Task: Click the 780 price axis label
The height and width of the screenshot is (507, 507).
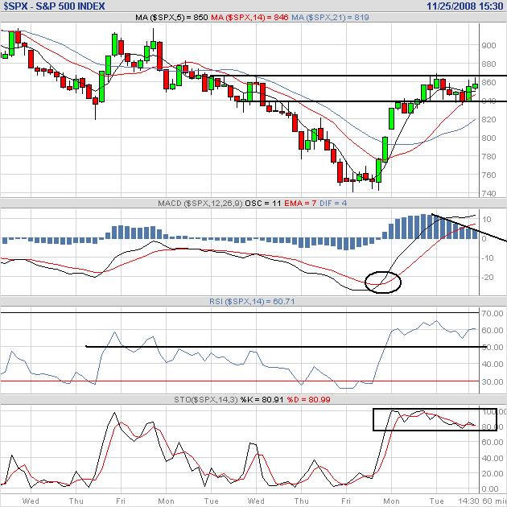Action: [x=488, y=156]
